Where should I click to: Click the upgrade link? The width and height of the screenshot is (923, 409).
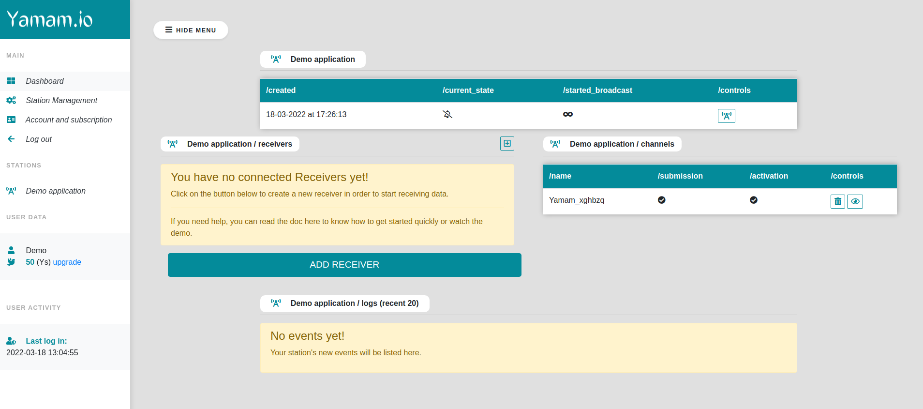click(67, 262)
